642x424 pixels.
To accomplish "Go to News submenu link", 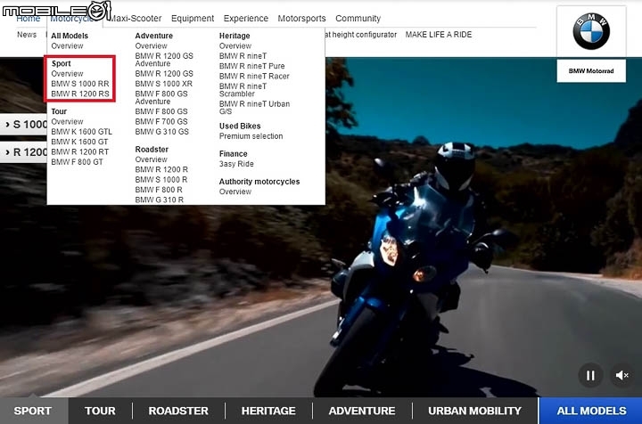I will pyautogui.click(x=27, y=35).
